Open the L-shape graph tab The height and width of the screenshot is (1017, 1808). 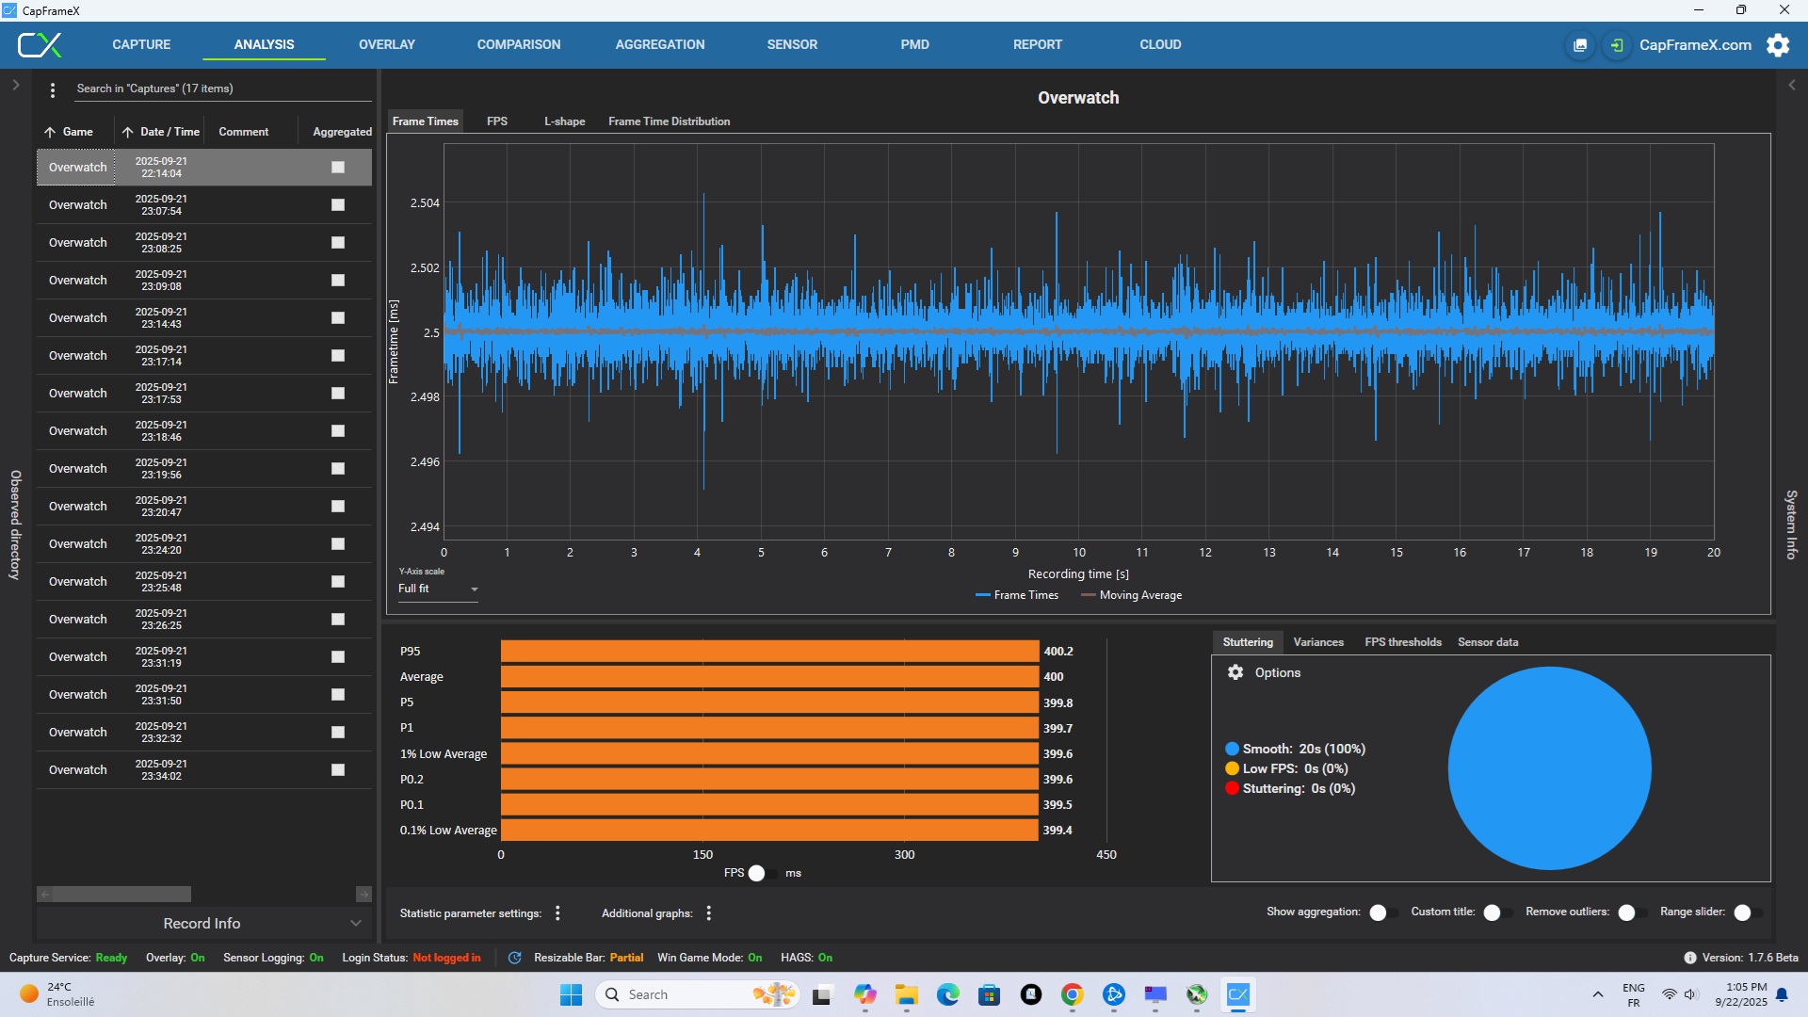[564, 121]
